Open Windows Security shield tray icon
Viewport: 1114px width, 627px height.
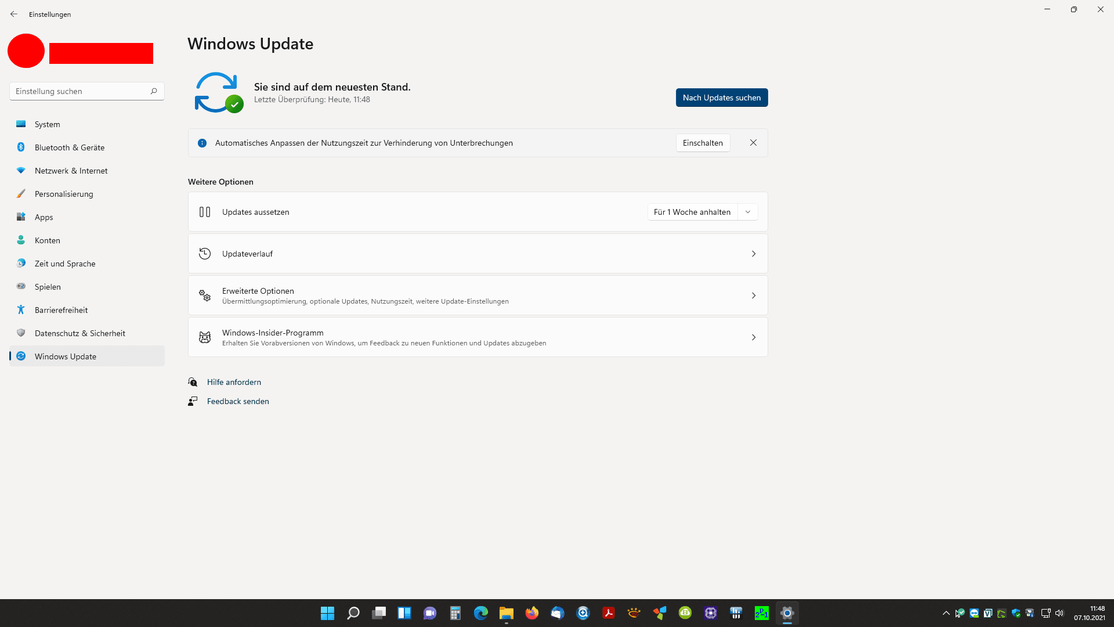(x=1016, y=613)
